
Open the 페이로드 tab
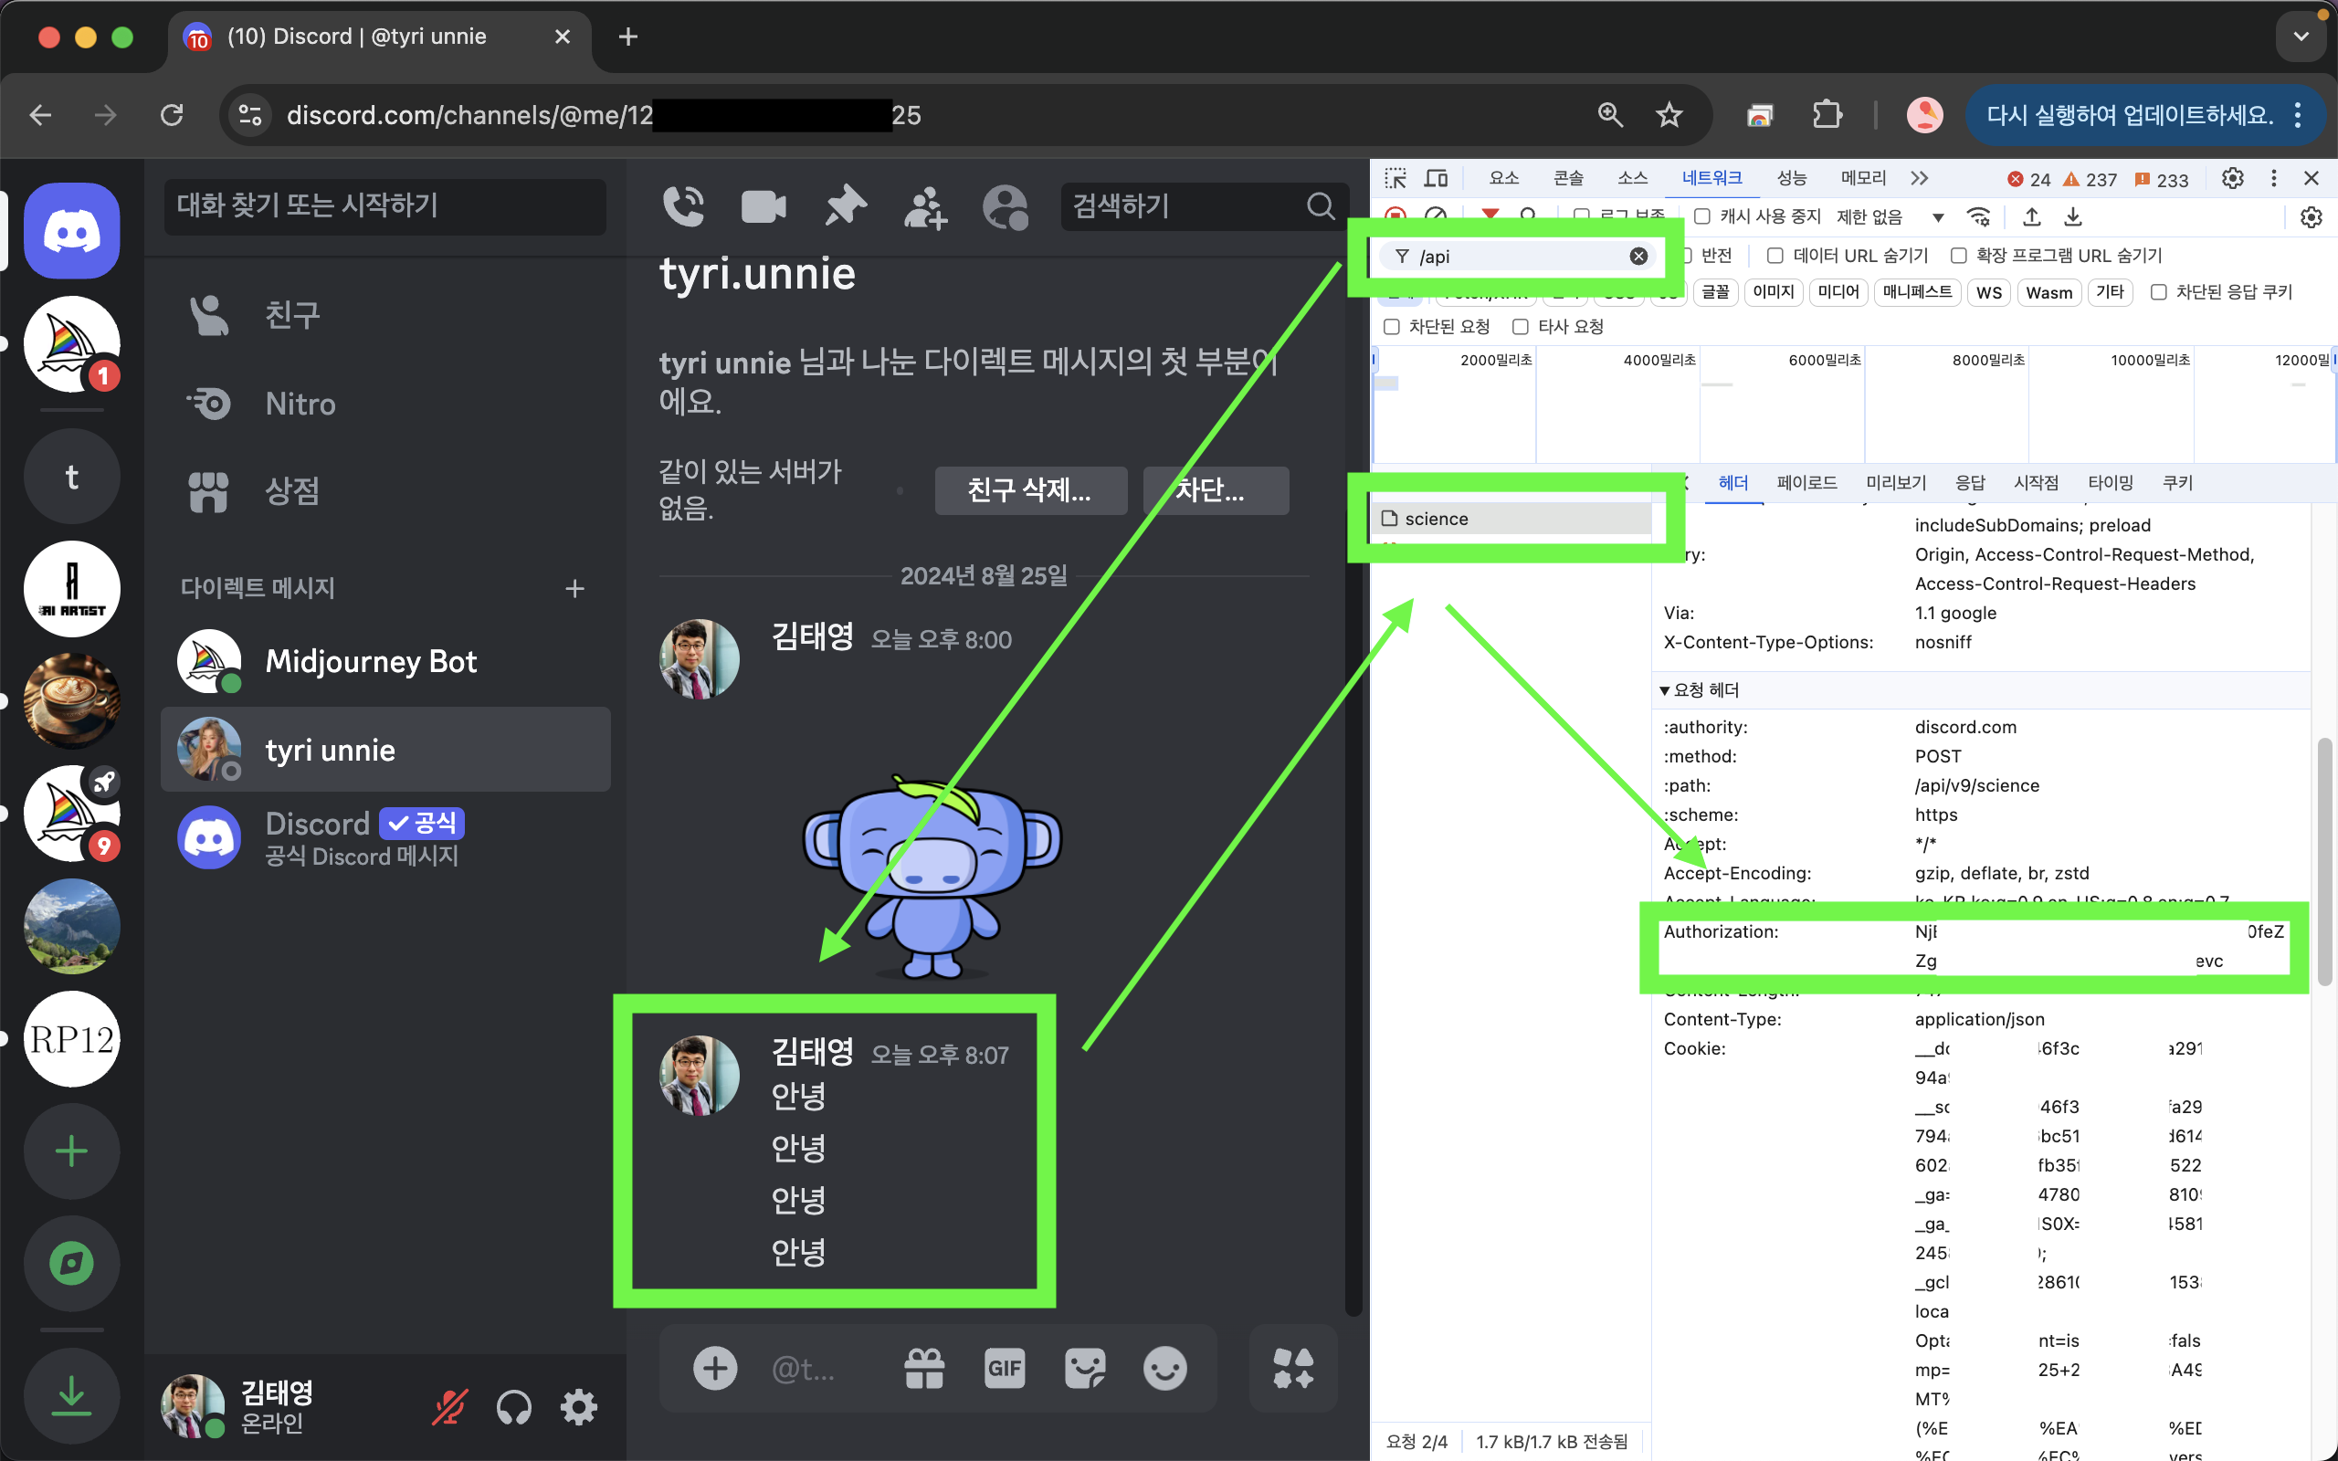tap(1806, 483)
